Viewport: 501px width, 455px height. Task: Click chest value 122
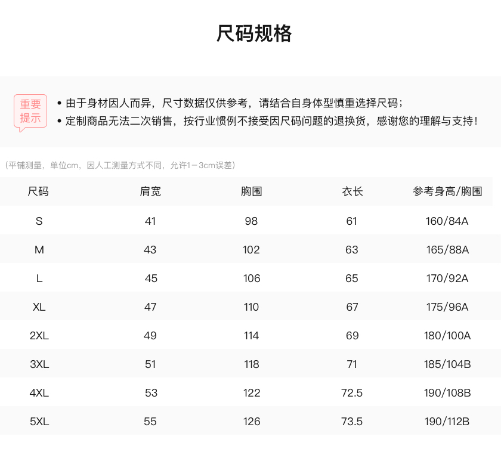click(x=252, y=393)
